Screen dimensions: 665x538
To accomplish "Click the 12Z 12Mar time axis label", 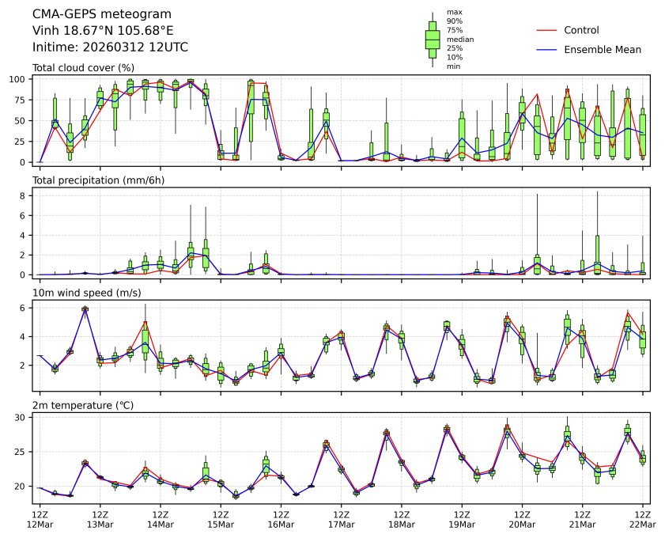I will pos(40,519).
